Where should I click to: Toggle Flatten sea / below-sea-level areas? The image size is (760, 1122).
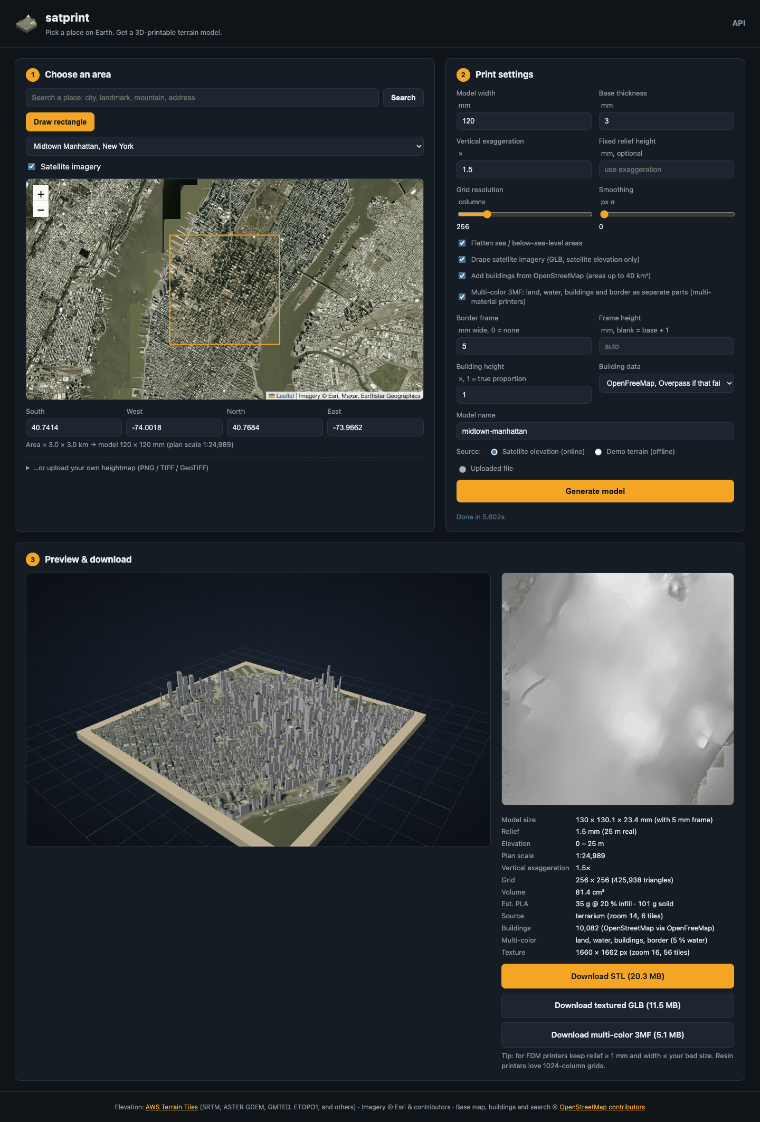coord(462,243)
